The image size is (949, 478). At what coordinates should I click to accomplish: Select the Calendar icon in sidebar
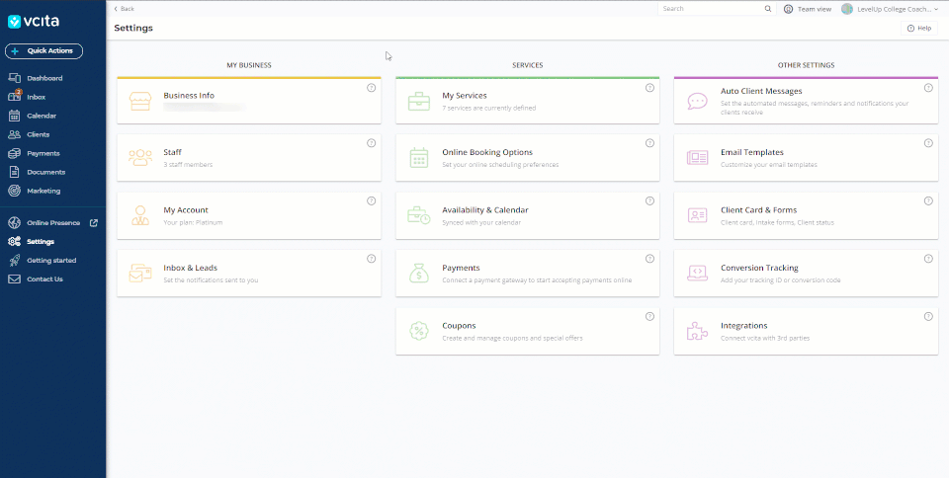coord(15,116)
